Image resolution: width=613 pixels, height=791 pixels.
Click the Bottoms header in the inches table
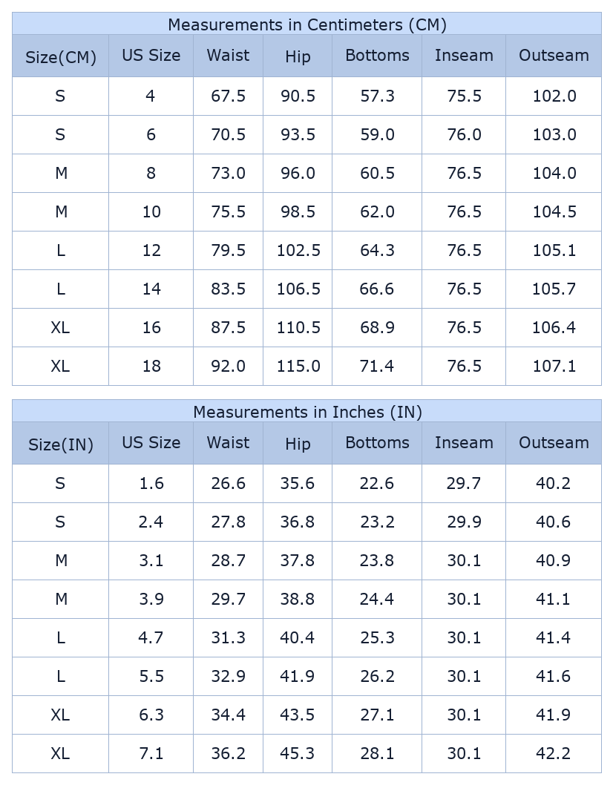[377, 443]
